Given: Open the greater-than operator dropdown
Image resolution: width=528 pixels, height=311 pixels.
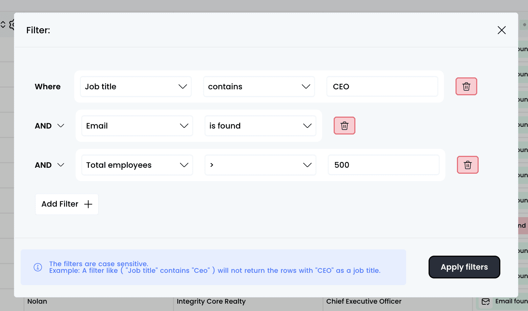Looking at the screenshot, I should coord(260,165).
